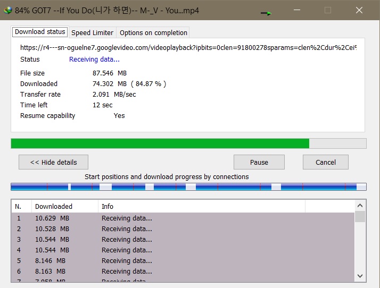Screen dimensions: 380x288
Task: Select connection row 5 with 8.146 MB
Action: 183,261
